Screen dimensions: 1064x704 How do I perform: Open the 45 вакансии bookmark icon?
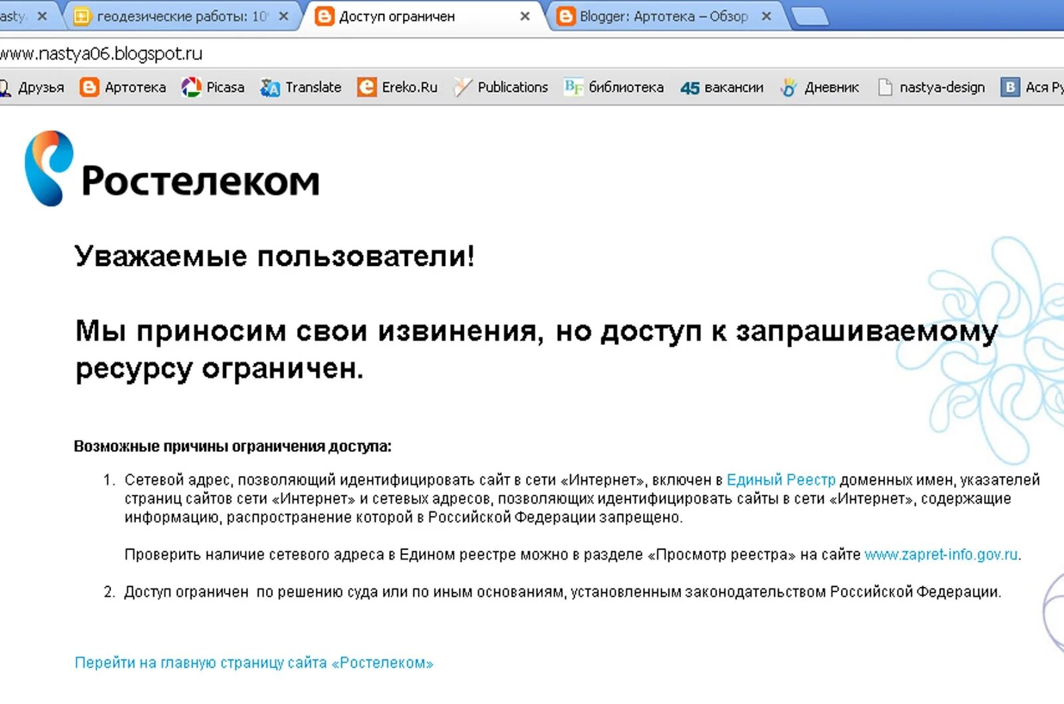690,88
